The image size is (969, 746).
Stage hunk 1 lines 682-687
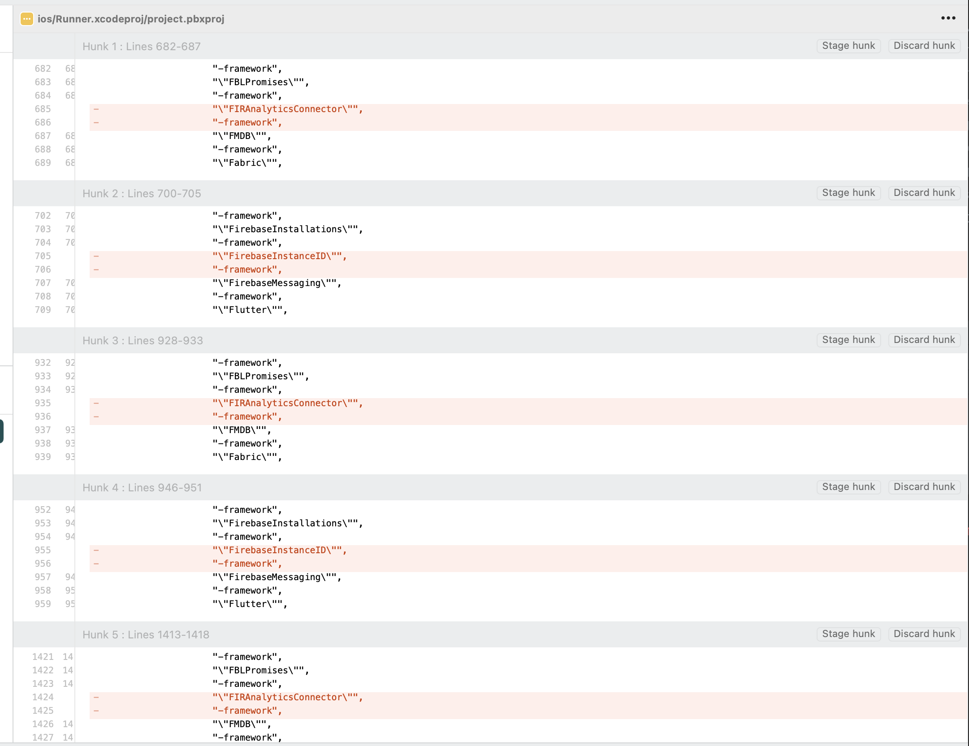(848, 46)
